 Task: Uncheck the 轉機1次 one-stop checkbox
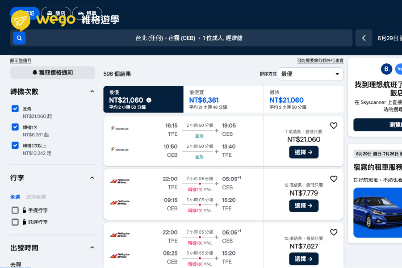pos(15,127)
